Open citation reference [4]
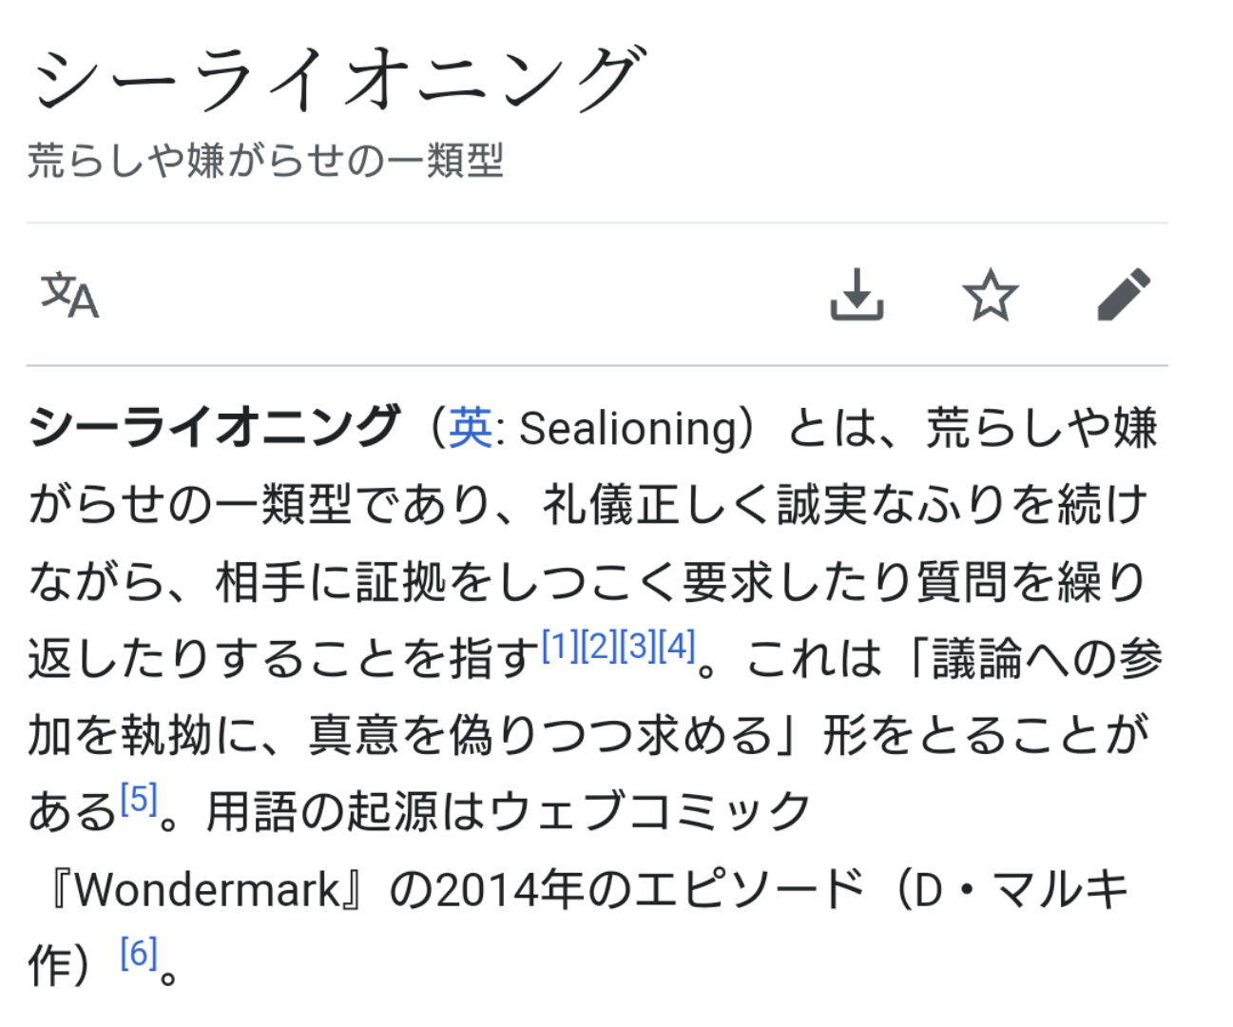1233x1027 pixels. [677, 647]
